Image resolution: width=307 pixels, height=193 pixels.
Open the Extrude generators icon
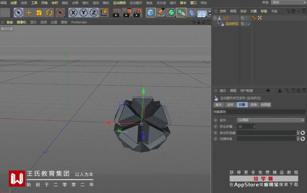coord(182,13)
